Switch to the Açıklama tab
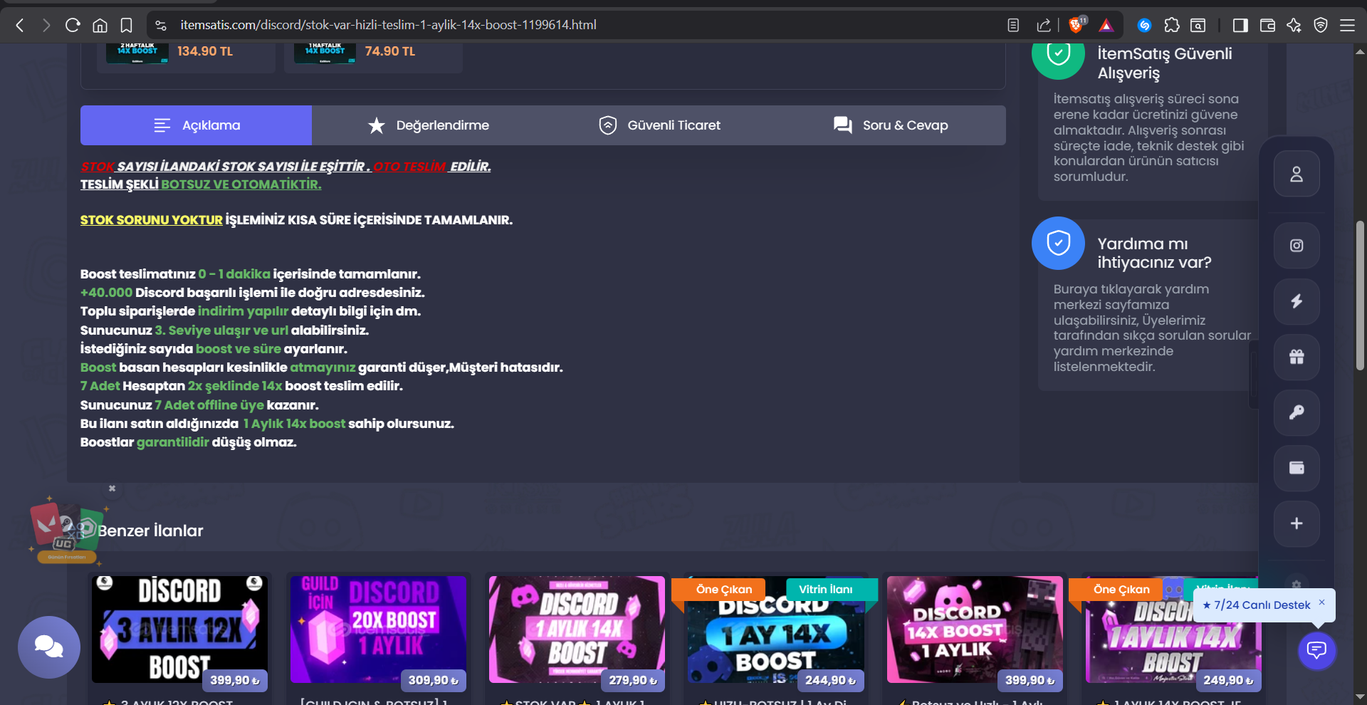Screen dimensions: 1367x705 pyautogui.click(x=196, y=125)
